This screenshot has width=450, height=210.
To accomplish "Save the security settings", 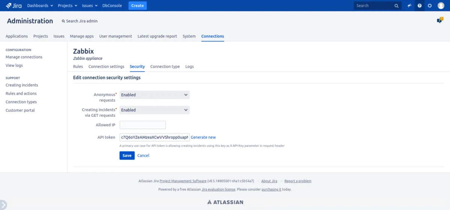I will tap(127, 155).
